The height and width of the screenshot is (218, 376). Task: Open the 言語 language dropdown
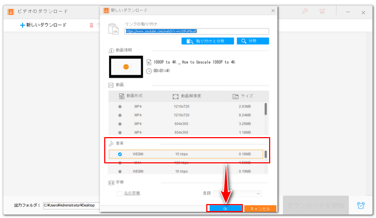pyautogui.click(x=237, y=193)
